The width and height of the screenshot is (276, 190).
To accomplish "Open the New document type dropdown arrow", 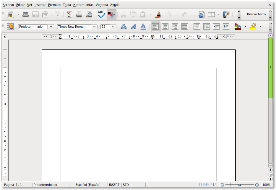I will coord(18,14).
